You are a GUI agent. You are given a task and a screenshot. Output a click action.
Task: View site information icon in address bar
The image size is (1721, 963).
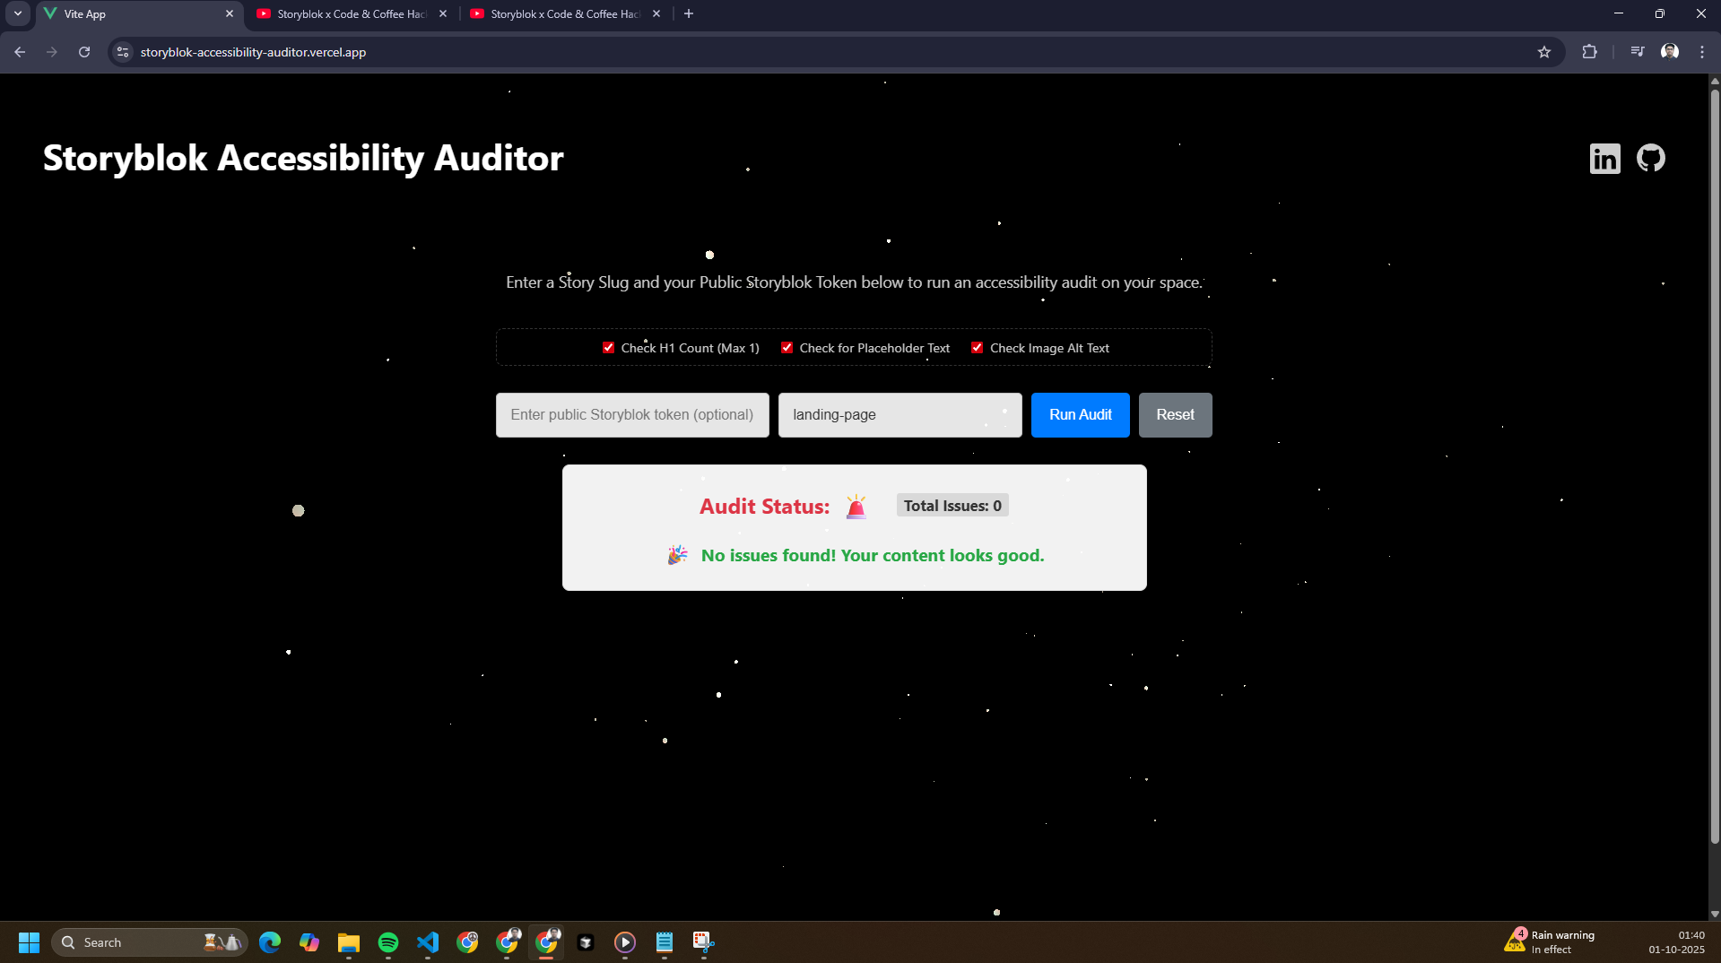123,52
